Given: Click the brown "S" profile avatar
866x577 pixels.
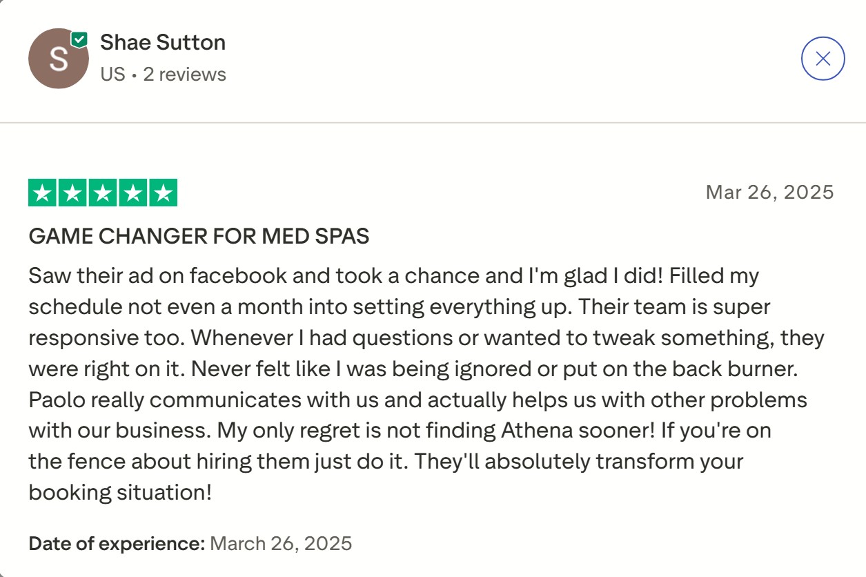Looking at the screenshot, I should [59, 59].
